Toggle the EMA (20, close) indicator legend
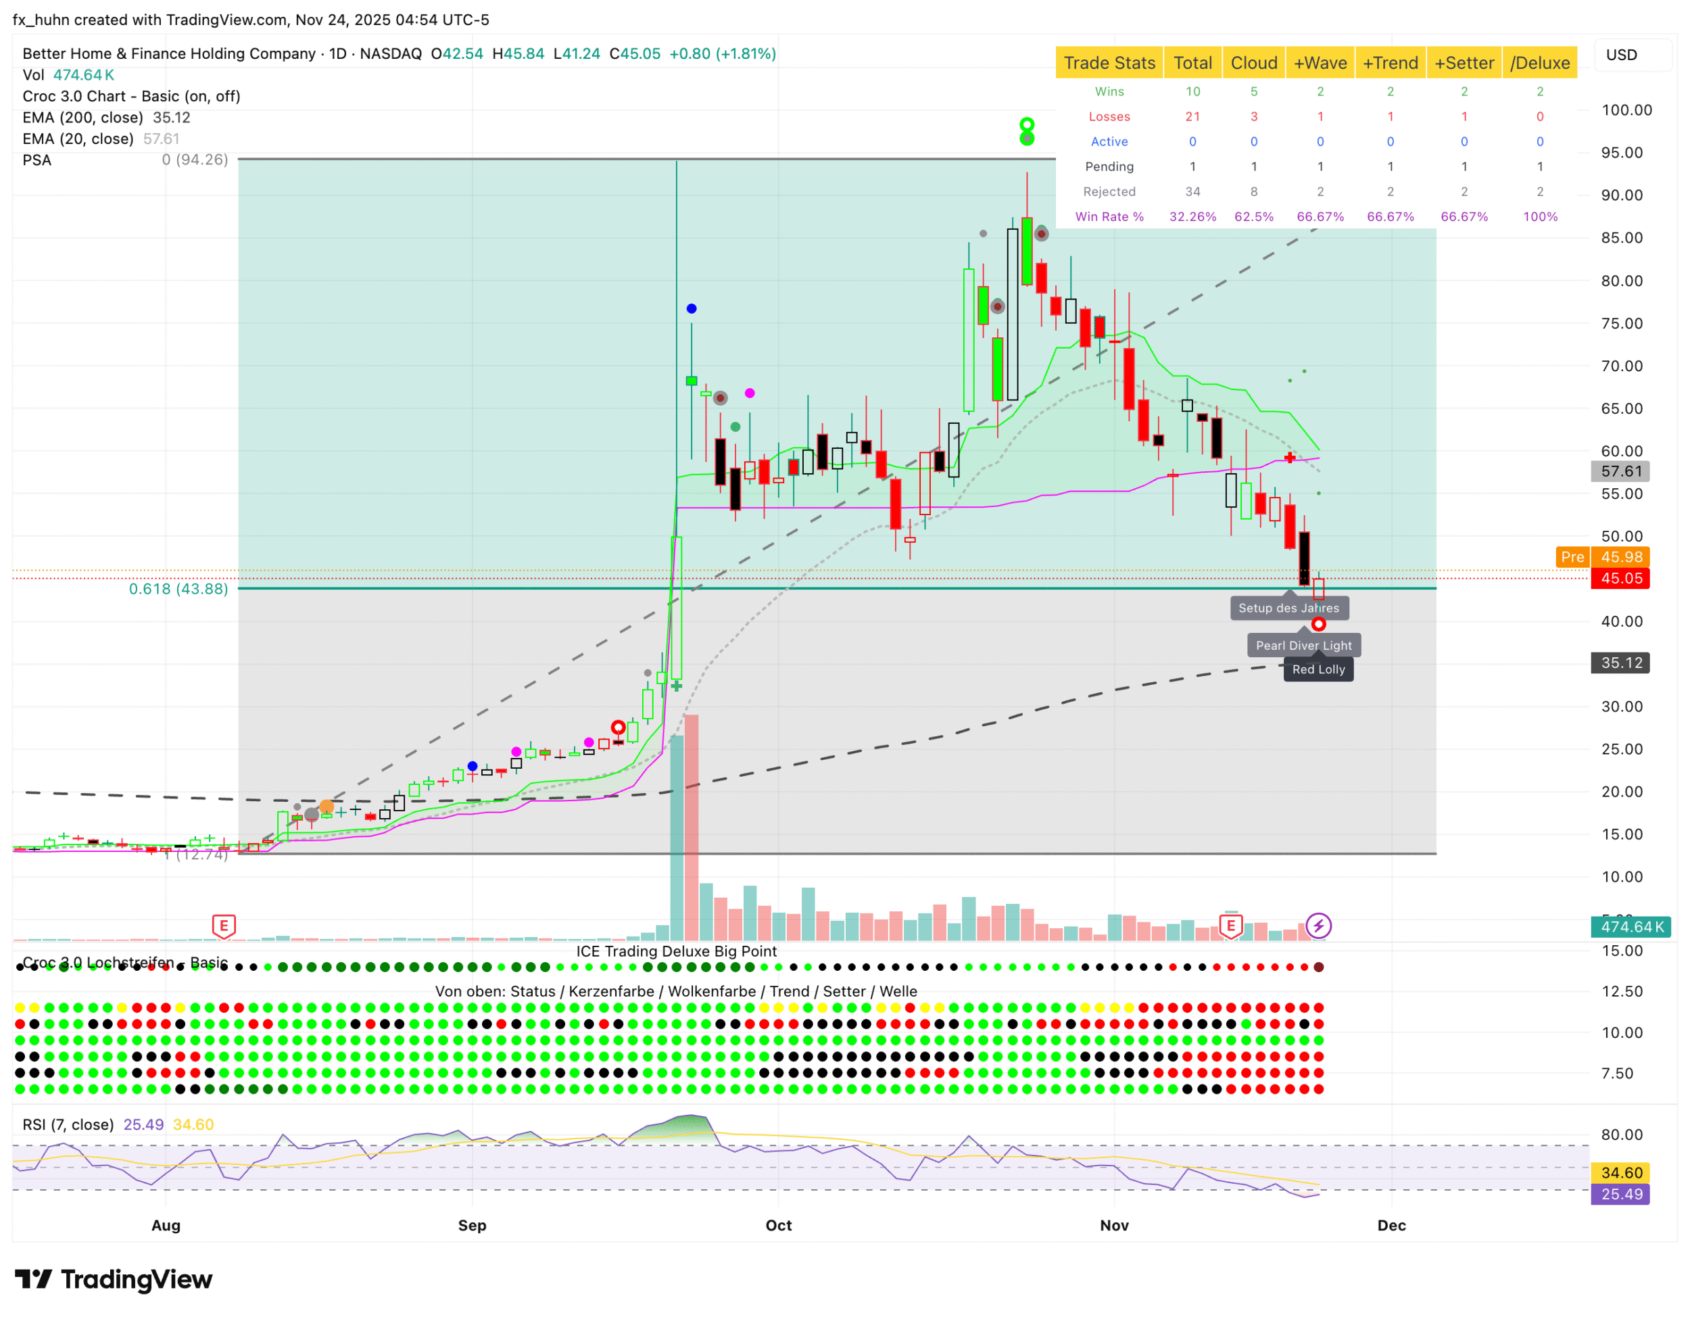The image size is (1690, 1317). (x=77, y=139)
